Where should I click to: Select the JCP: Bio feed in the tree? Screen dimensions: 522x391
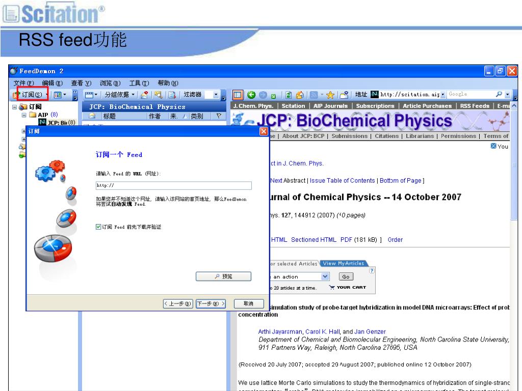click(57, 122)
